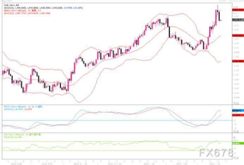This screenshot has height=165, width=244.
Task: Click the red middle band price tag
Action: [238, 35]
